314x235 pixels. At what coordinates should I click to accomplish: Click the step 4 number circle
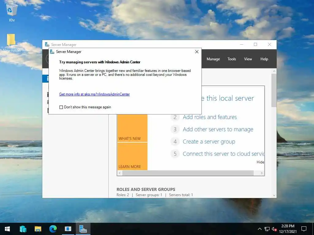(x=175, y=142)
